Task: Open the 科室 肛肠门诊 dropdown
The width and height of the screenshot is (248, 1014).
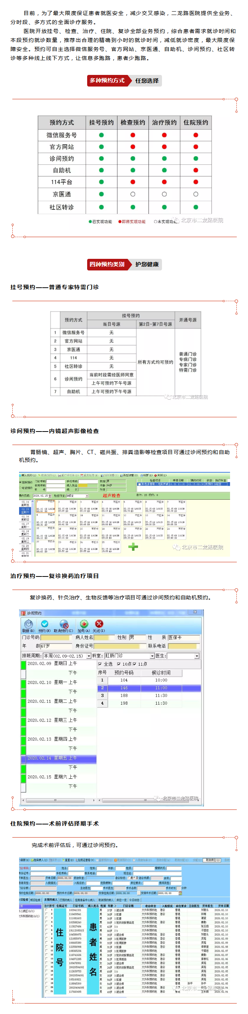Action: 152,656
